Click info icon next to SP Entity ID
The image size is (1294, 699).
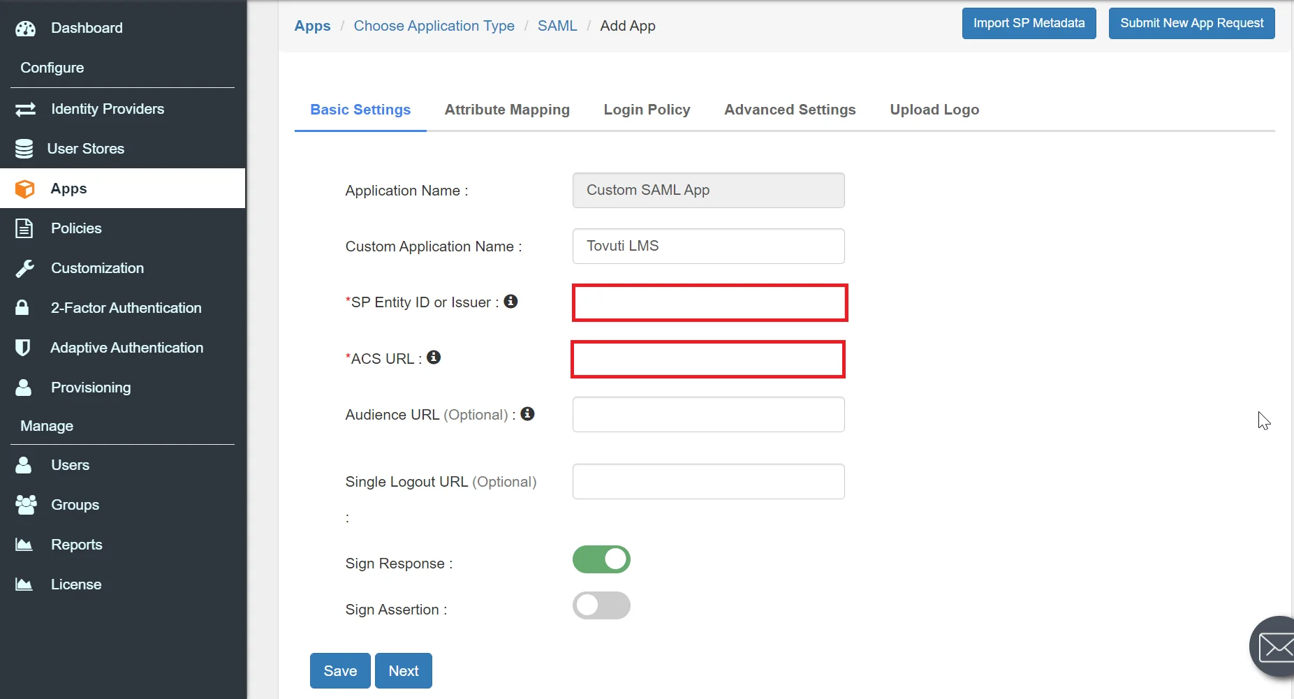coord(511,301)
